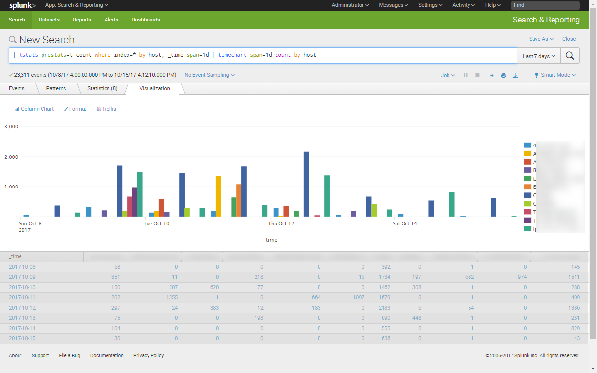Open Trellis layout settings
The height and width of the screenshot is (373, 597).
[107, 109]
